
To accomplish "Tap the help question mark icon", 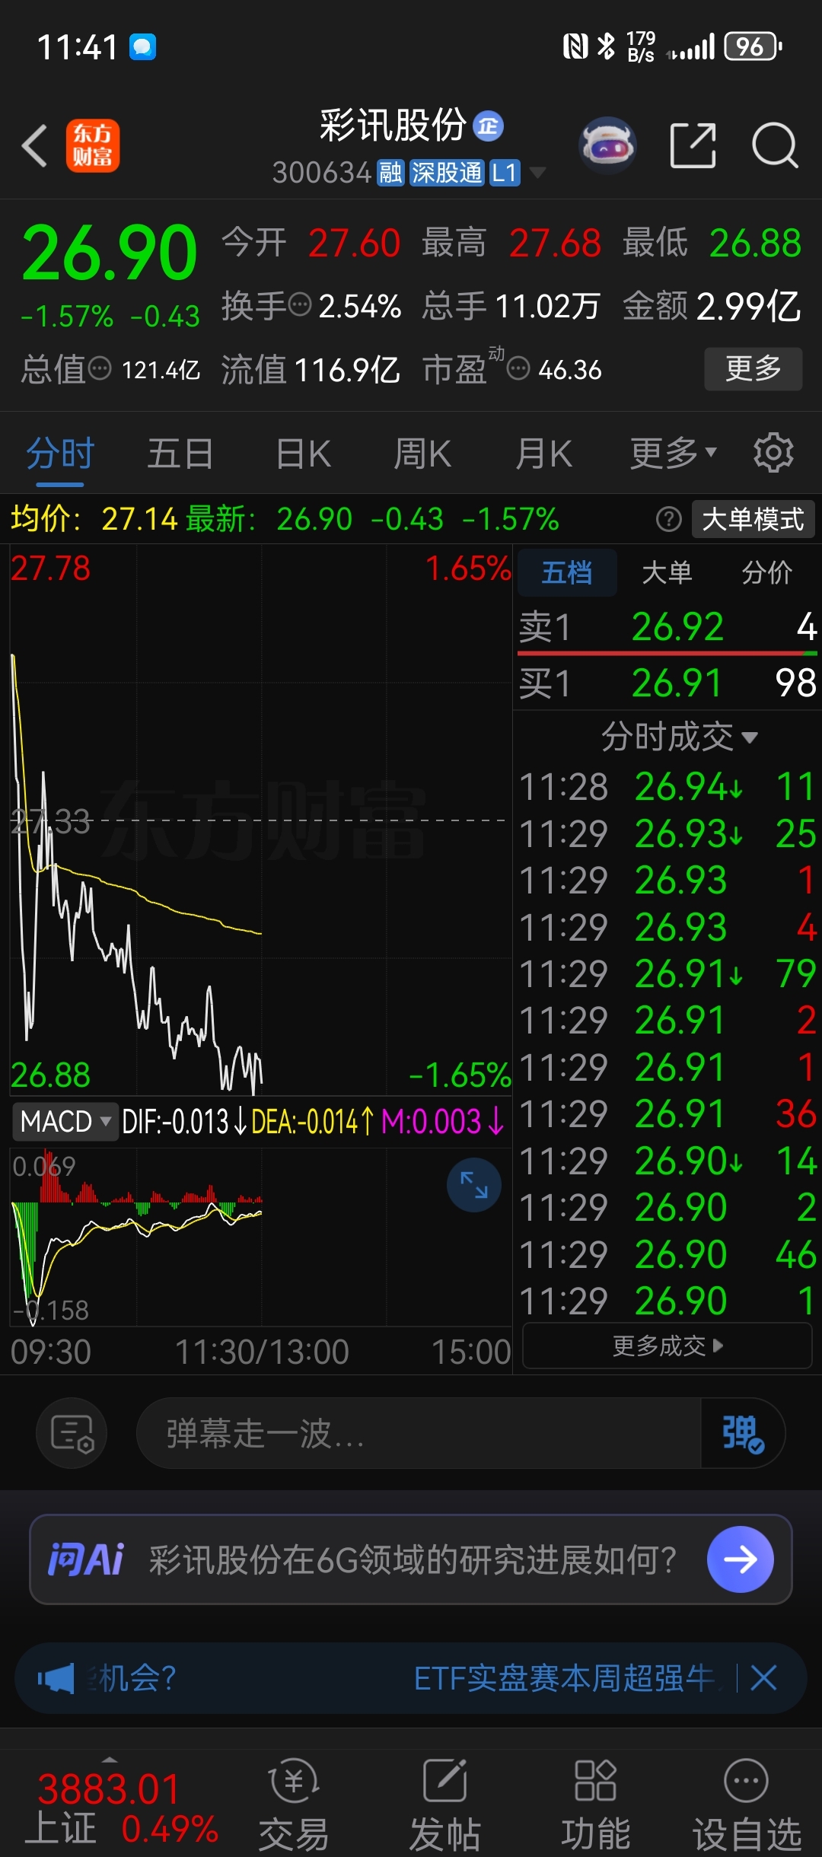I will (x=668, y=519).
